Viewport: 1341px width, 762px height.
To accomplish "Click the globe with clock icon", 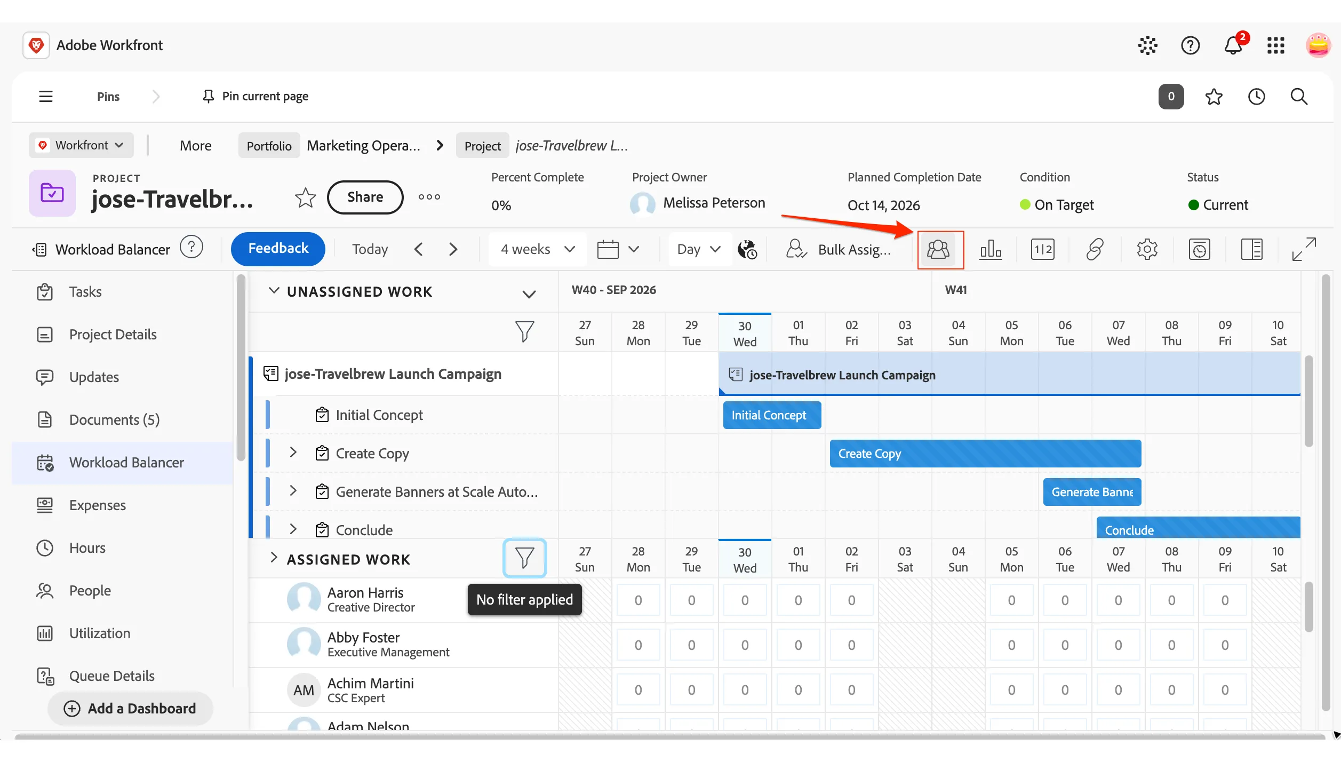I will pyautogui.click(x=747, y=249).
